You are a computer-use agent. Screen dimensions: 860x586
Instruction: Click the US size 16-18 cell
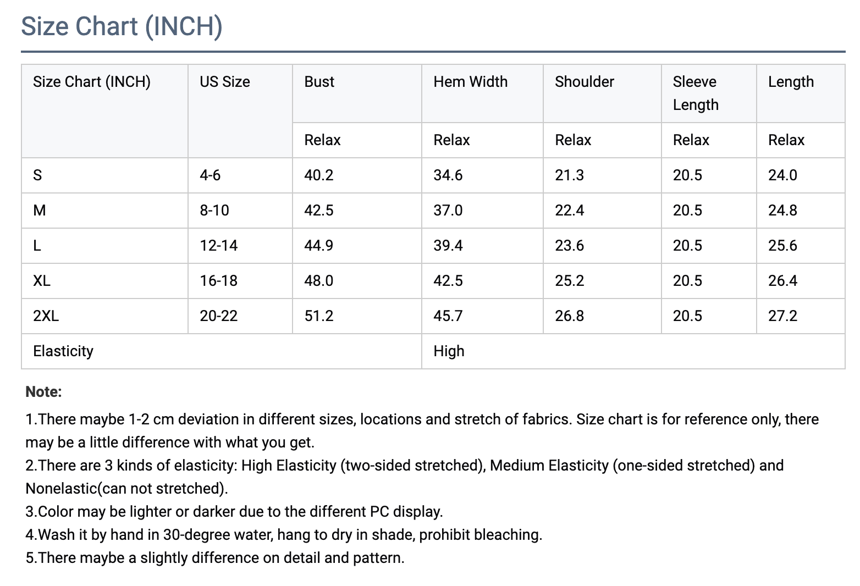[218, 281]
